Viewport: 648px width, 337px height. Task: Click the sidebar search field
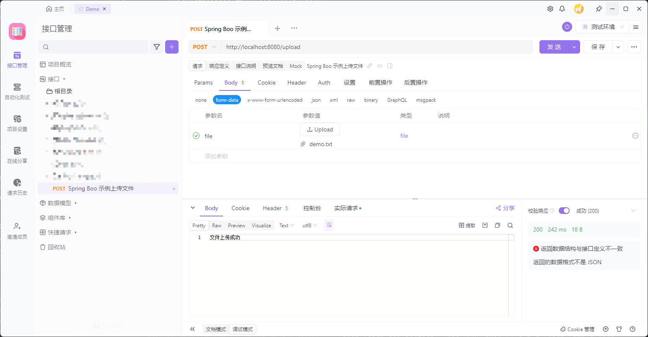(x=93, y=47)
